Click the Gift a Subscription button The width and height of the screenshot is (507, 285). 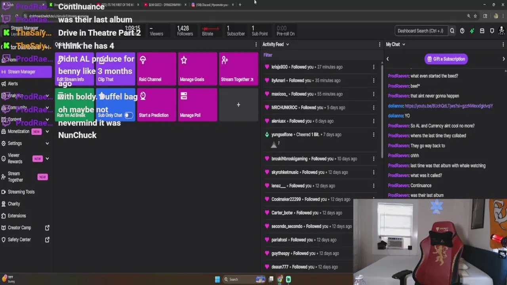click(x=446, y=59)
